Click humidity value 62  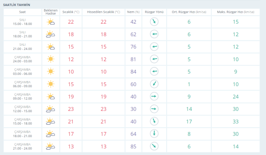pos(133,34)
